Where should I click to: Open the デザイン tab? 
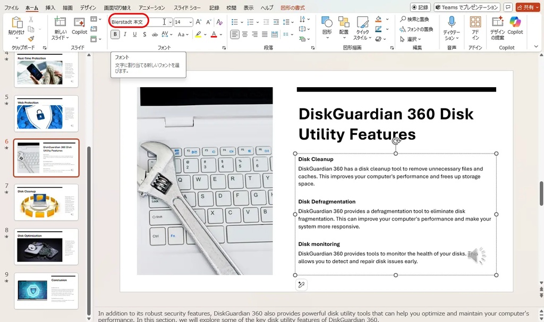[88, 7]
